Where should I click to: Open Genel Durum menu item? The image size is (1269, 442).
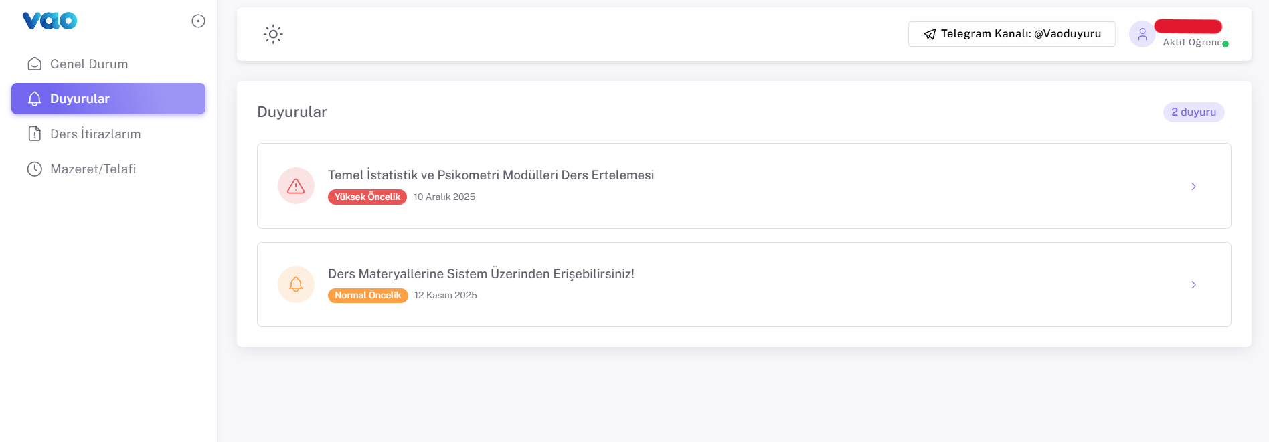click(x=89, y=64)
